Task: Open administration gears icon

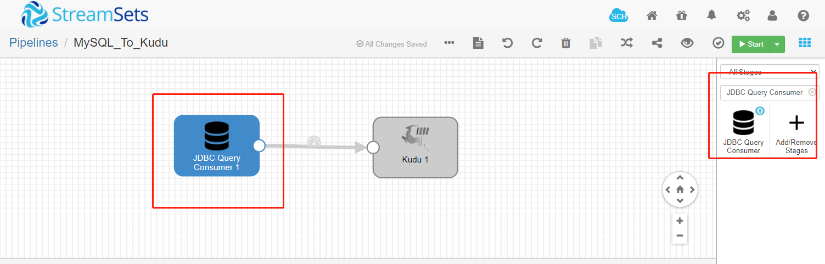Action: pos(743,15)
